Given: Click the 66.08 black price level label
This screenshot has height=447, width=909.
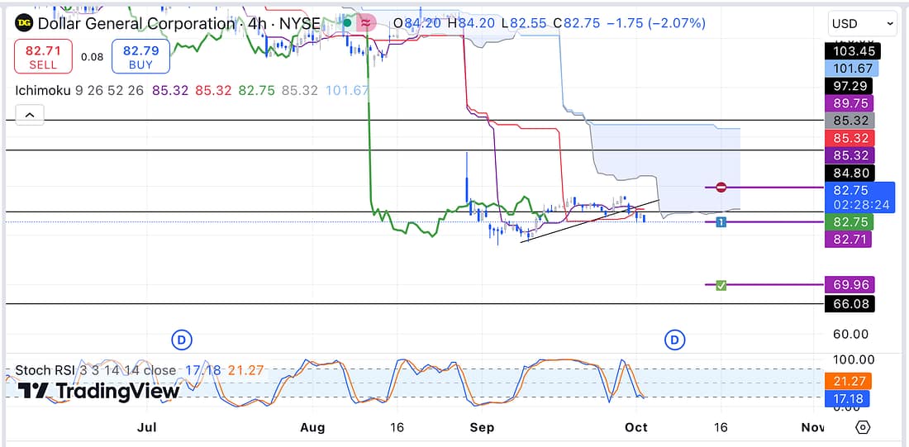Looking at the screenshot, I should click(x=849, y=304).
